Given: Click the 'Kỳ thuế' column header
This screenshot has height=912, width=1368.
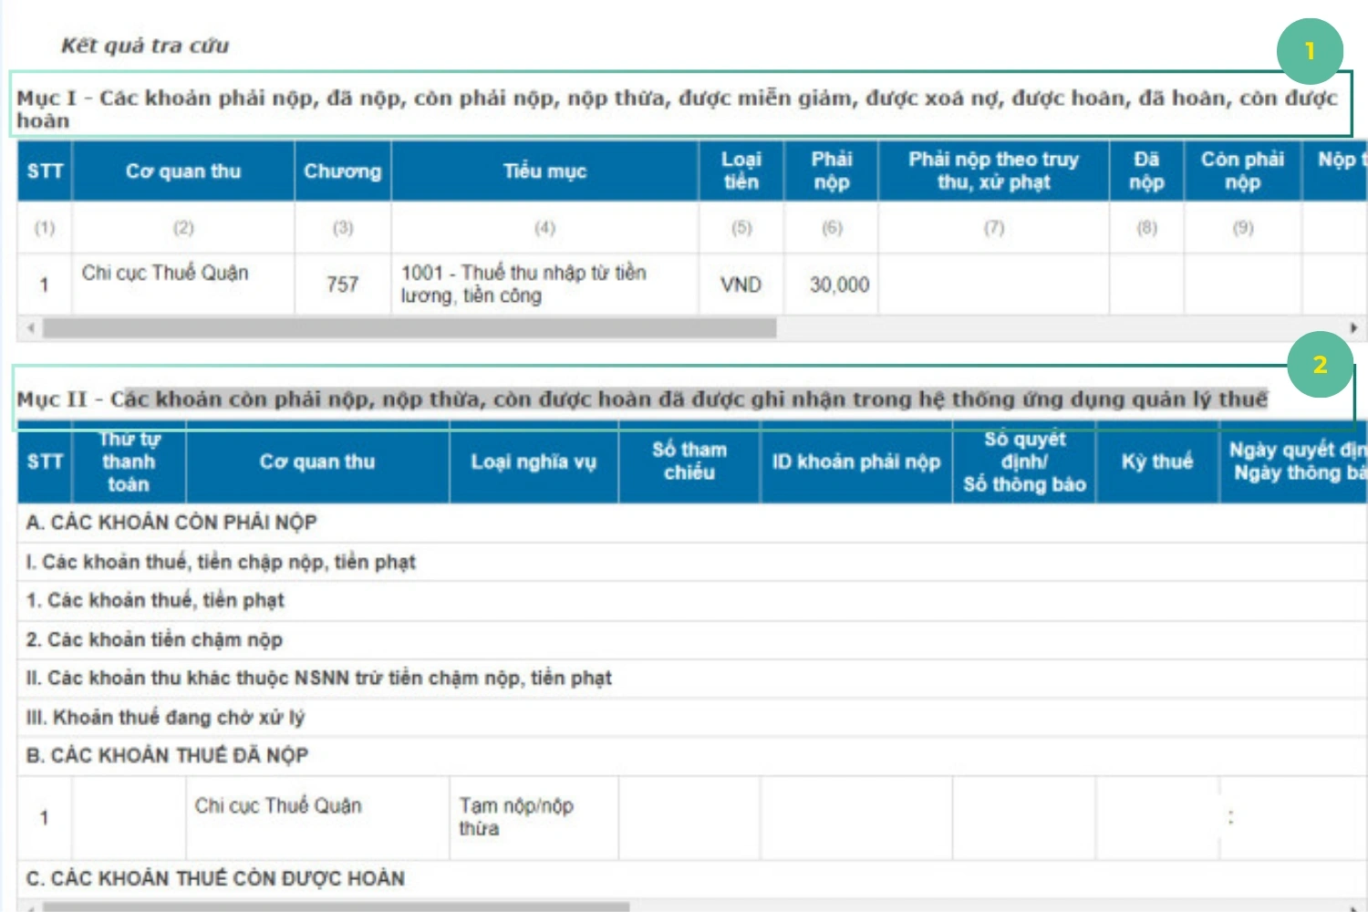Looking at the screenshot, I should [x=1157, y=461].
